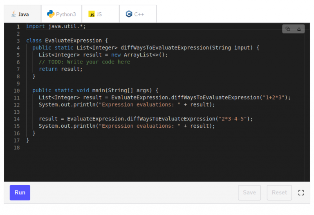314x215 pixels.
Task: Click the copy code icon
Action: (288, 29)
